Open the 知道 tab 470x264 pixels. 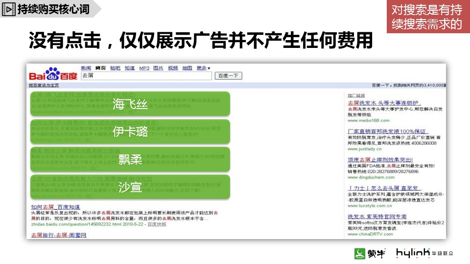pos(129,68)
